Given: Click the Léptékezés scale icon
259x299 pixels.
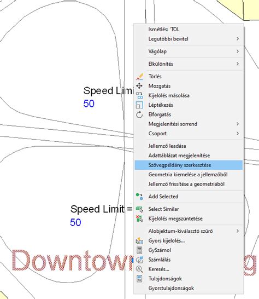Looking at the screenshot, I should pyautogui.click(x=139, y=105).
